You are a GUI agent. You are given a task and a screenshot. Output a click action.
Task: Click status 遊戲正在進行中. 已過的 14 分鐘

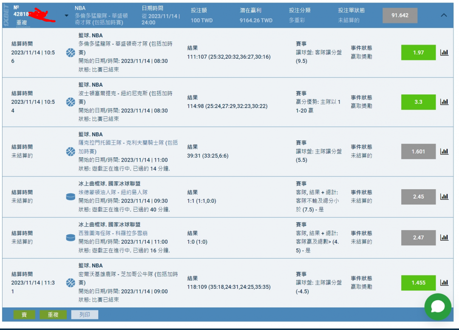(x=124, y=169)
